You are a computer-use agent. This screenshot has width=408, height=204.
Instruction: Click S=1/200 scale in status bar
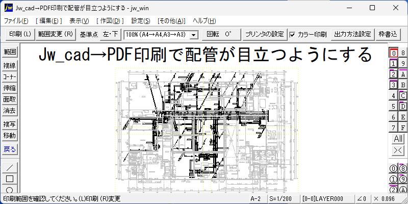pos(284,199)
